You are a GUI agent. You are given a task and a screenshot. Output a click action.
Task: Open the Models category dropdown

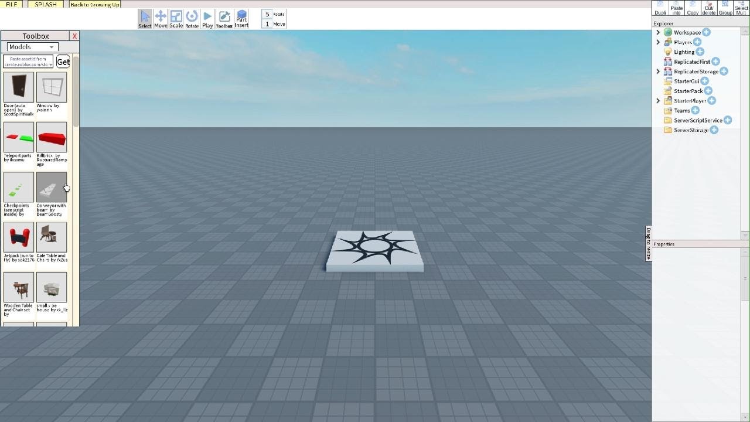[x=32, y=47]
